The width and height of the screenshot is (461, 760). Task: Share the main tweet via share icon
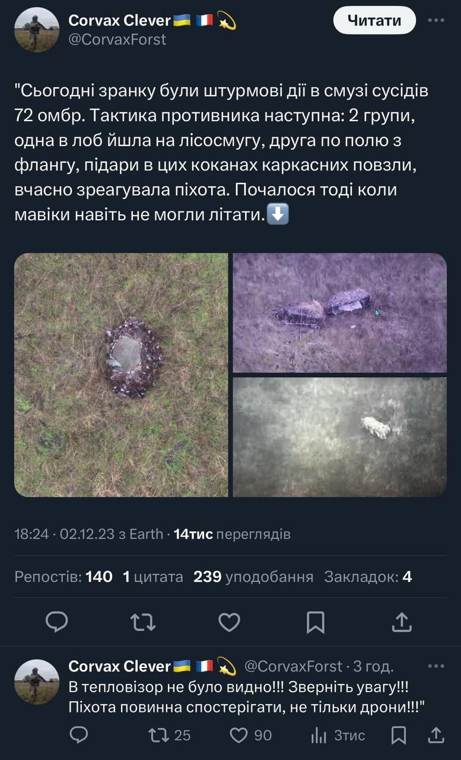coord(402,622)
